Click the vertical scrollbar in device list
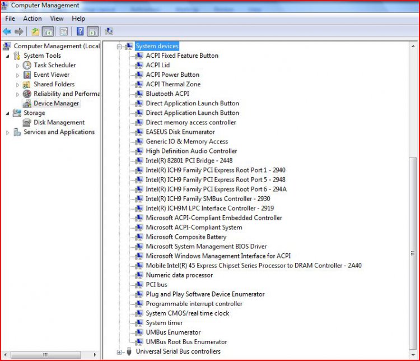The width and height of the screenshot is (420, 361). point(413,224)
